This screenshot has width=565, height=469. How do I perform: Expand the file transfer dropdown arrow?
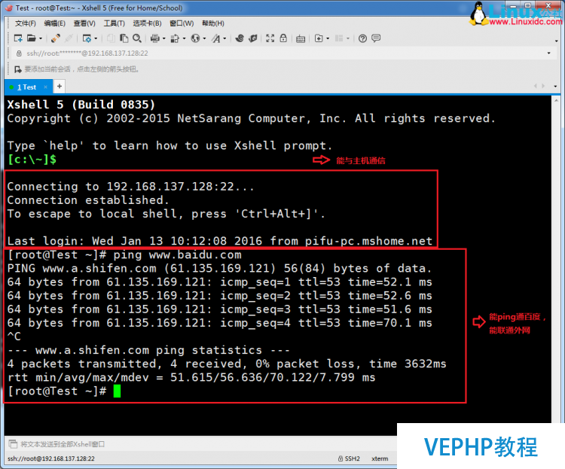(x=184, y=38)
